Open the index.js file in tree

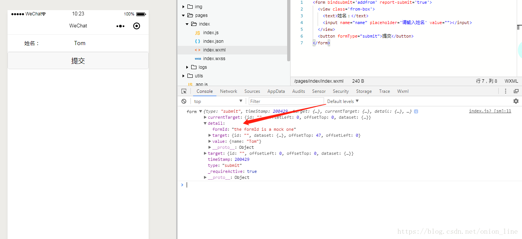tap(210, 33)
